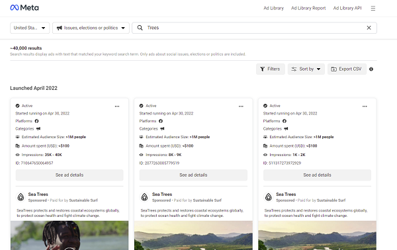Click Export CSV button

click(x=347, y=69)
